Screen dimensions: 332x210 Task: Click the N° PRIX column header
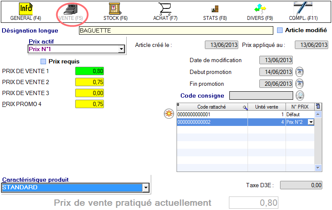coord(300,107)
